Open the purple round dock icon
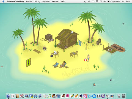 click(x=103, y=96)
